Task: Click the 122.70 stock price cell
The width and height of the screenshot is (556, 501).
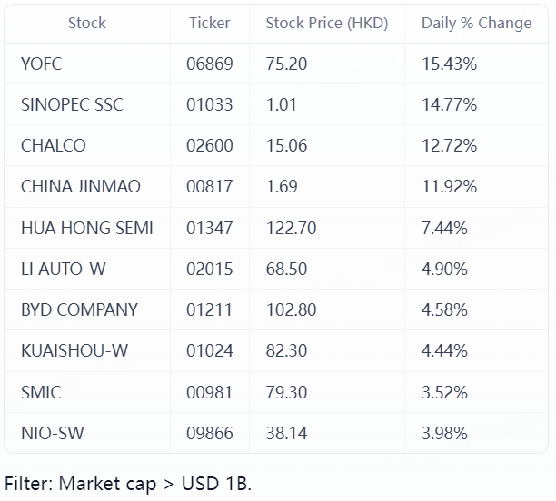Action: tap(291, 228)
